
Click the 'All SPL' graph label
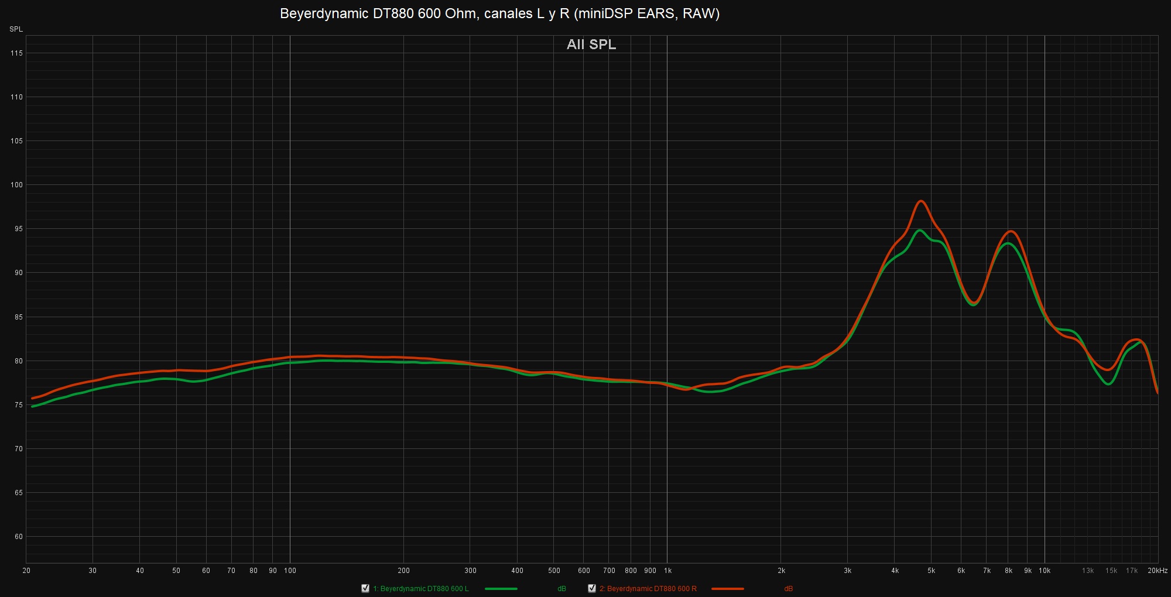coord(591,44)
